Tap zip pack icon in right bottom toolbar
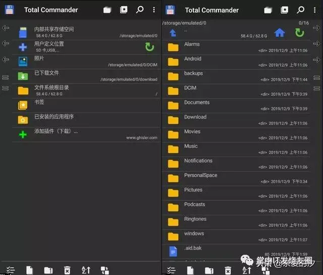Screen dimensions: 323x275 (209, 270)
